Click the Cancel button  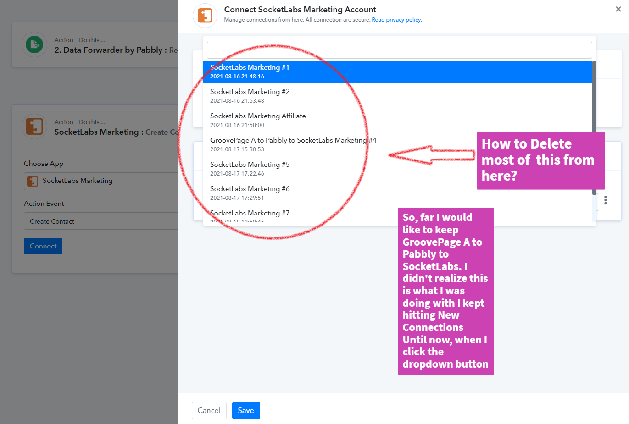point(209,411)
